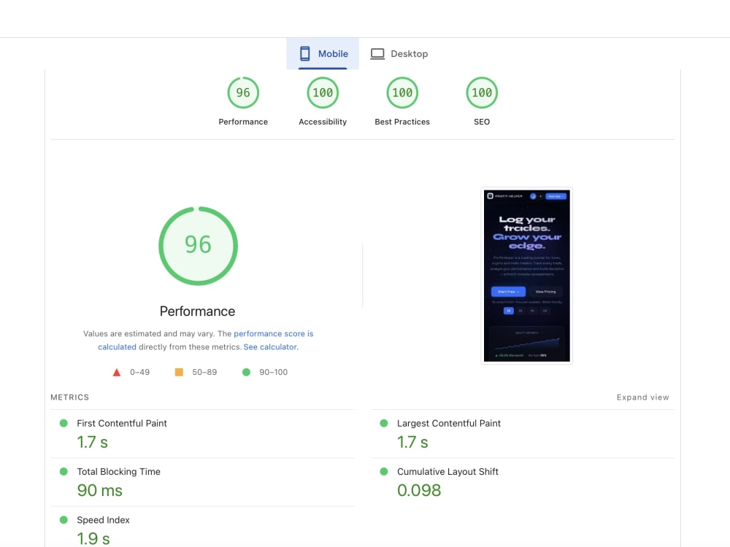Jump to SEO score gauge
The image size is (730, 547).
[482, 93]
